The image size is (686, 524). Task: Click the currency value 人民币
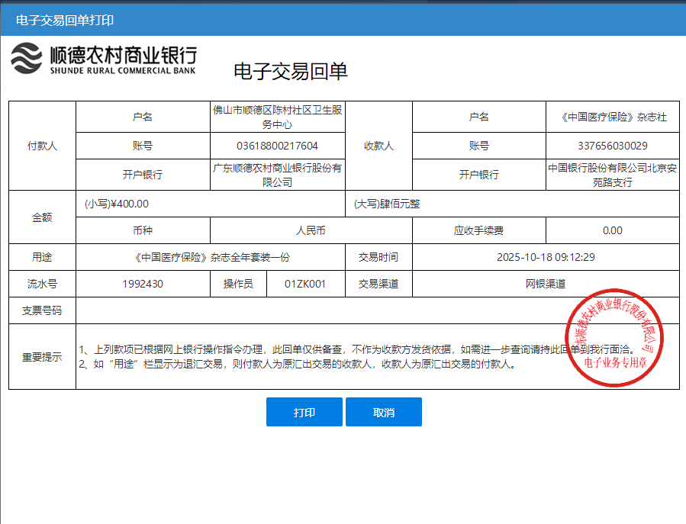point(311,230)
